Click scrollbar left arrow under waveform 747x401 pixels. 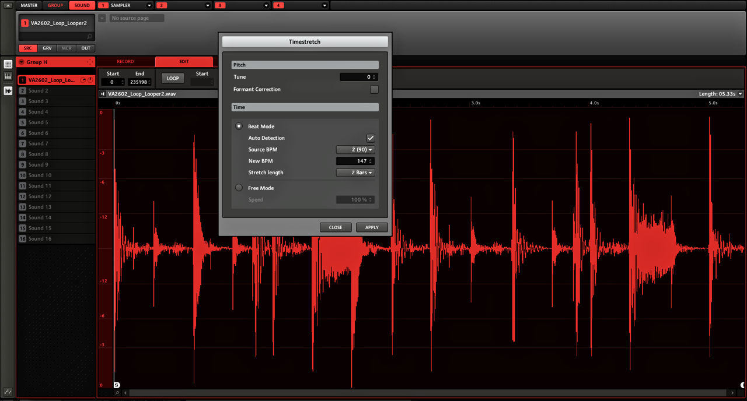[x=127, y=393]
